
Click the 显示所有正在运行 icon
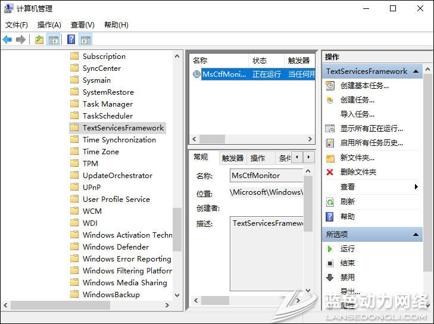coord(330,129)
